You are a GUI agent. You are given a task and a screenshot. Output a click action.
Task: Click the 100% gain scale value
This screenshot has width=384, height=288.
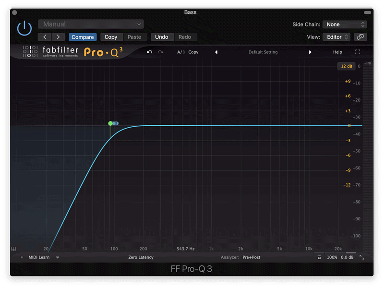(x=332, y=257)
